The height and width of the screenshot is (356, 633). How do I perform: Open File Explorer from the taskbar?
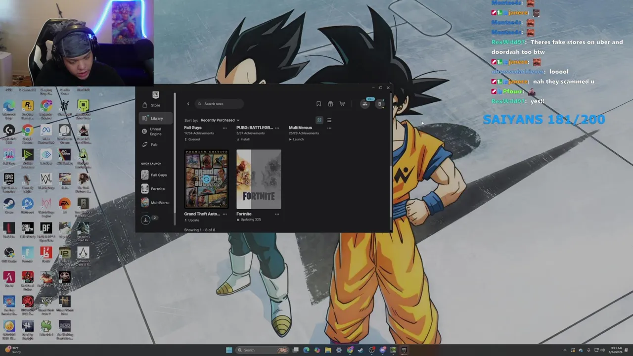[x=328, y=350]
